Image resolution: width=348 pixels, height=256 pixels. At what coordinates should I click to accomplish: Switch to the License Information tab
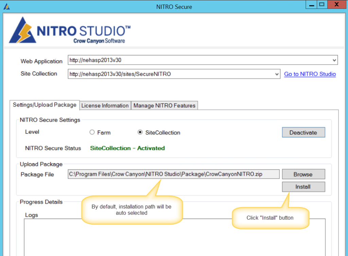point(105,105)
